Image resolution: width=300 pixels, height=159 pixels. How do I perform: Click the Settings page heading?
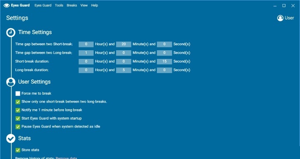tap(17, 18)
